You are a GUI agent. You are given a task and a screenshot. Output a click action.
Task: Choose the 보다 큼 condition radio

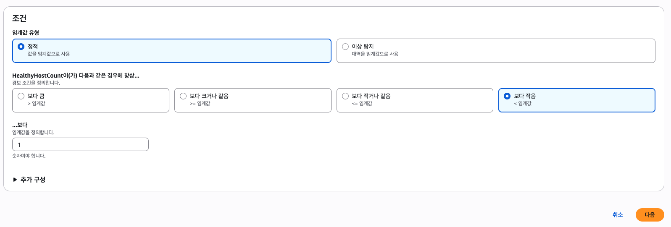coord(21,96)
